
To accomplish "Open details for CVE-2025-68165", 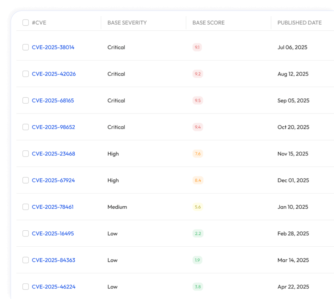I will pyautogui.click(x=53, y=100).
